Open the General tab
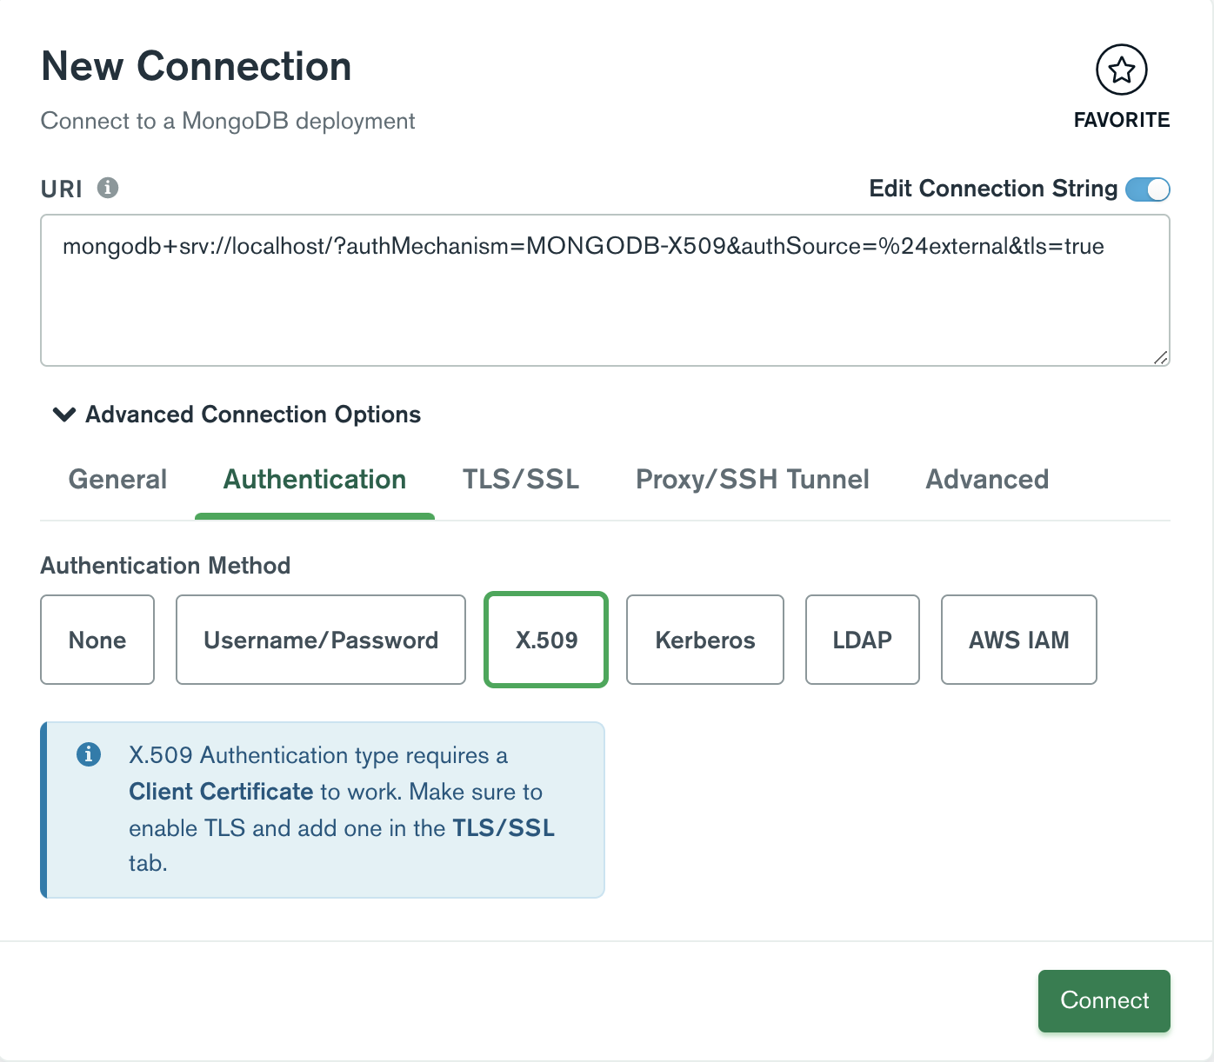Image resolution: width=1214 pixels, height=1062 pixels. pyautogui.click(x=117, y=480)
